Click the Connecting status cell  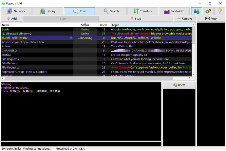click(85, 38)
